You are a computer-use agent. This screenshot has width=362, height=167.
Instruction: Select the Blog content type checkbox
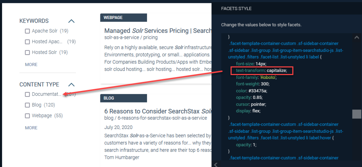pyautogui.click(x=27, y=105)
